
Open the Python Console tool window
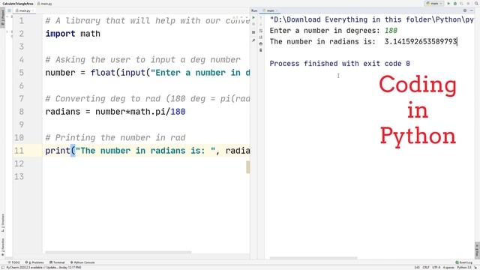pyautogui.click(x=82, y=262)
